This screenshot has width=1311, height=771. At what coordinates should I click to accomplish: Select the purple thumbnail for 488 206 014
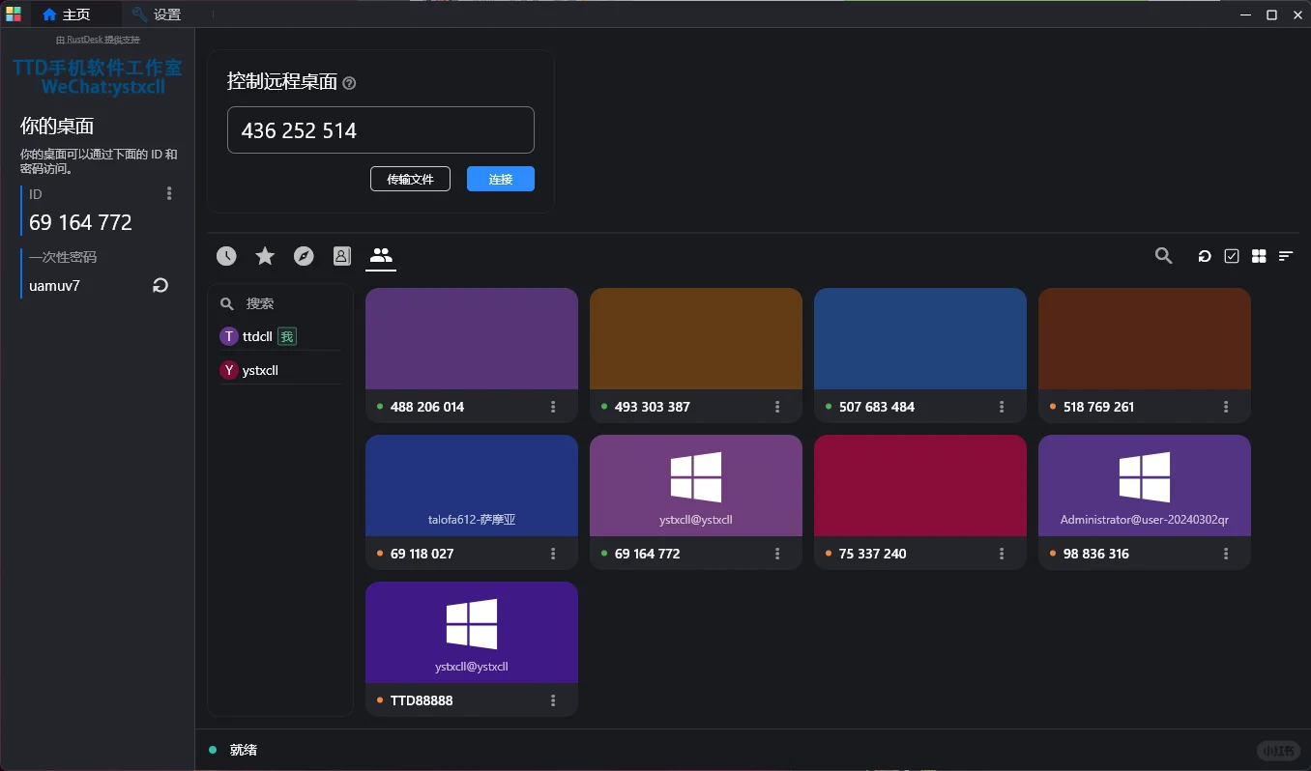coord(472,339)
